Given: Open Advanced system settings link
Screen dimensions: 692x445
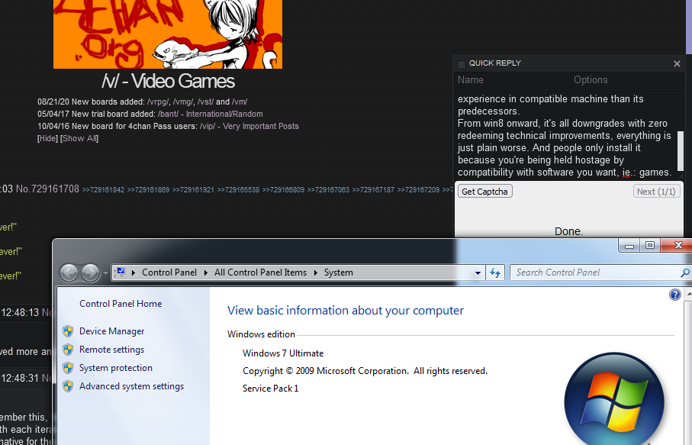Looking at the screenshot, I should (131, 386).
